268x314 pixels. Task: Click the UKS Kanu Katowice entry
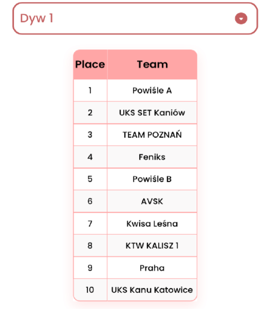coord(152,290)
